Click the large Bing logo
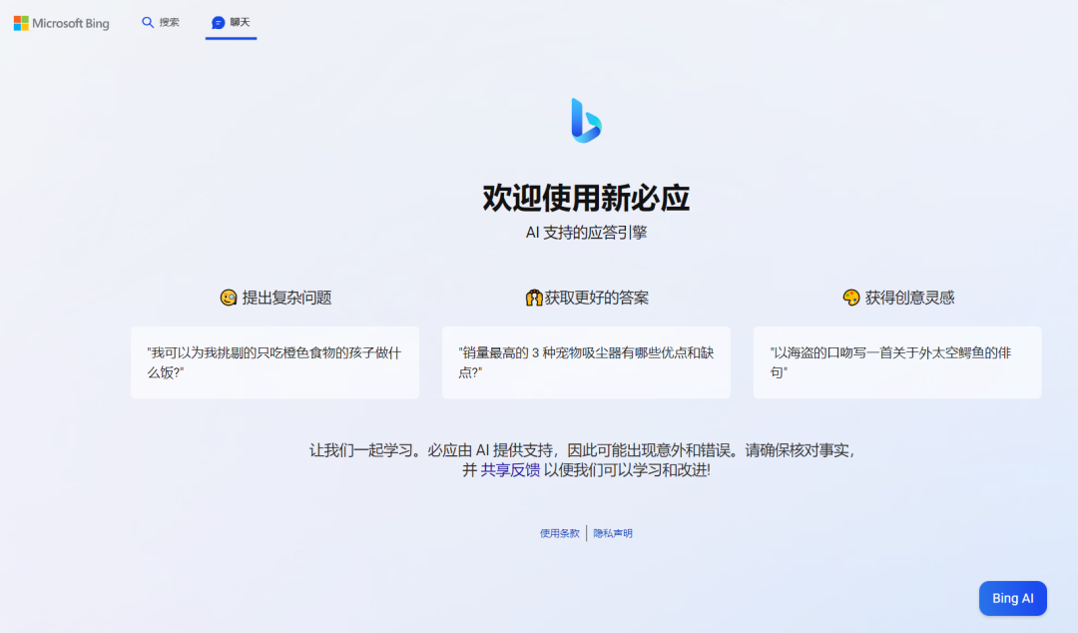The image size is (1078, 633). click(586, 120)
